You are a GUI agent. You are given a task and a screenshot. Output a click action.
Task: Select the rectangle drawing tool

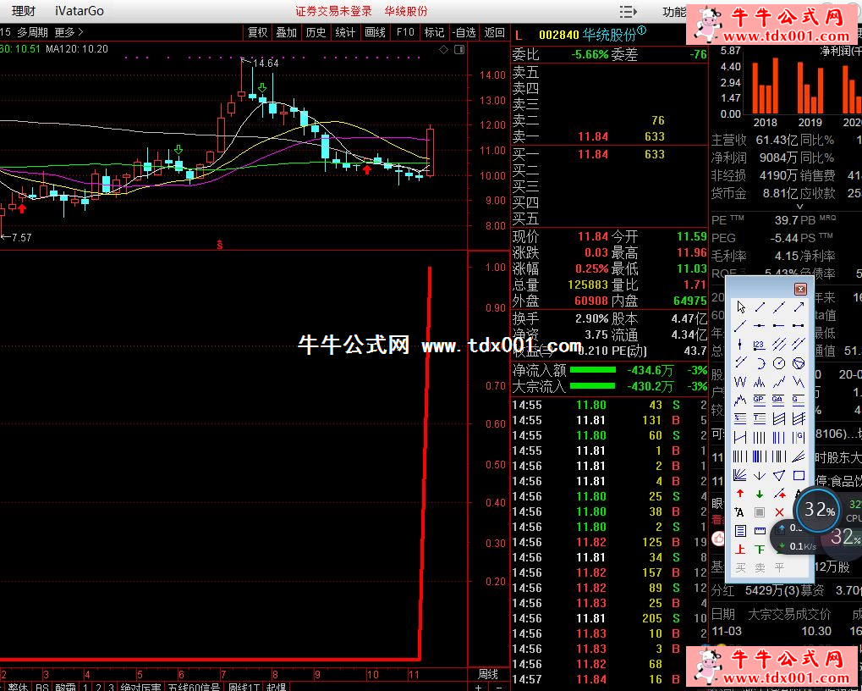click(x=799, y=475)
